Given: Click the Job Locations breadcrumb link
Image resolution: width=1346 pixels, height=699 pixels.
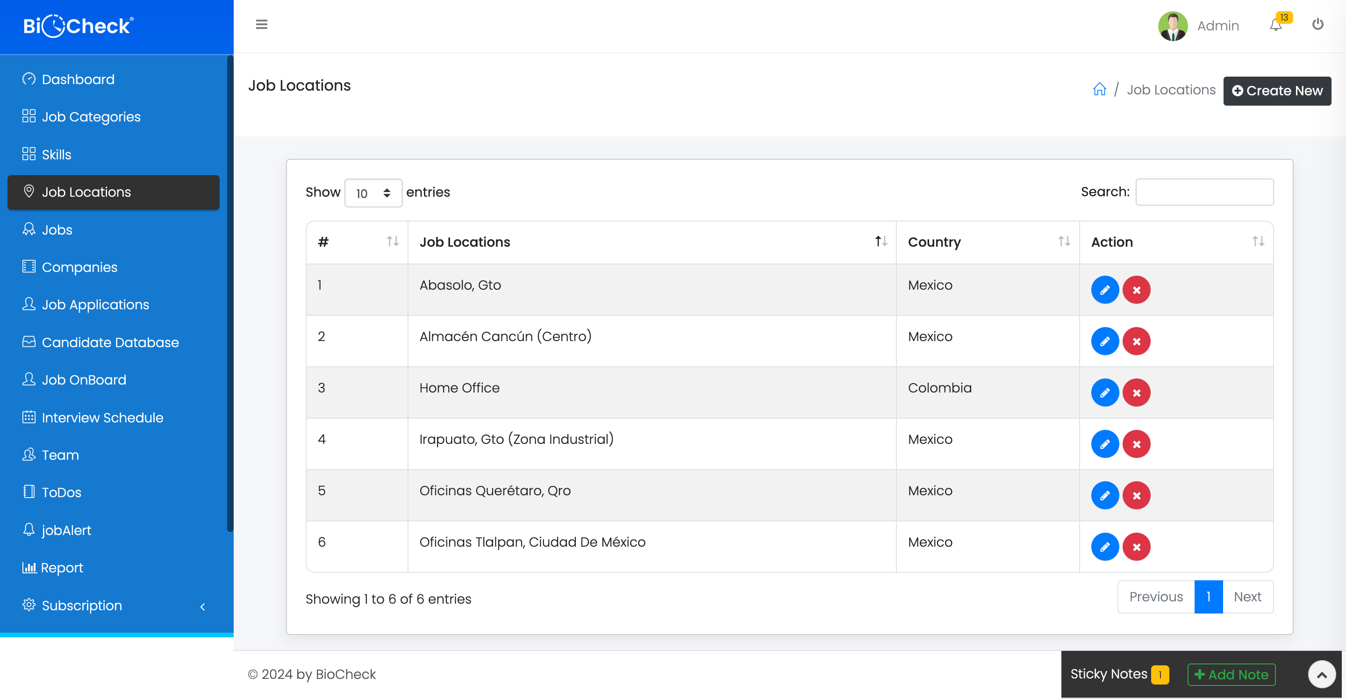Looking at the screenshot, I should 1171,90.
